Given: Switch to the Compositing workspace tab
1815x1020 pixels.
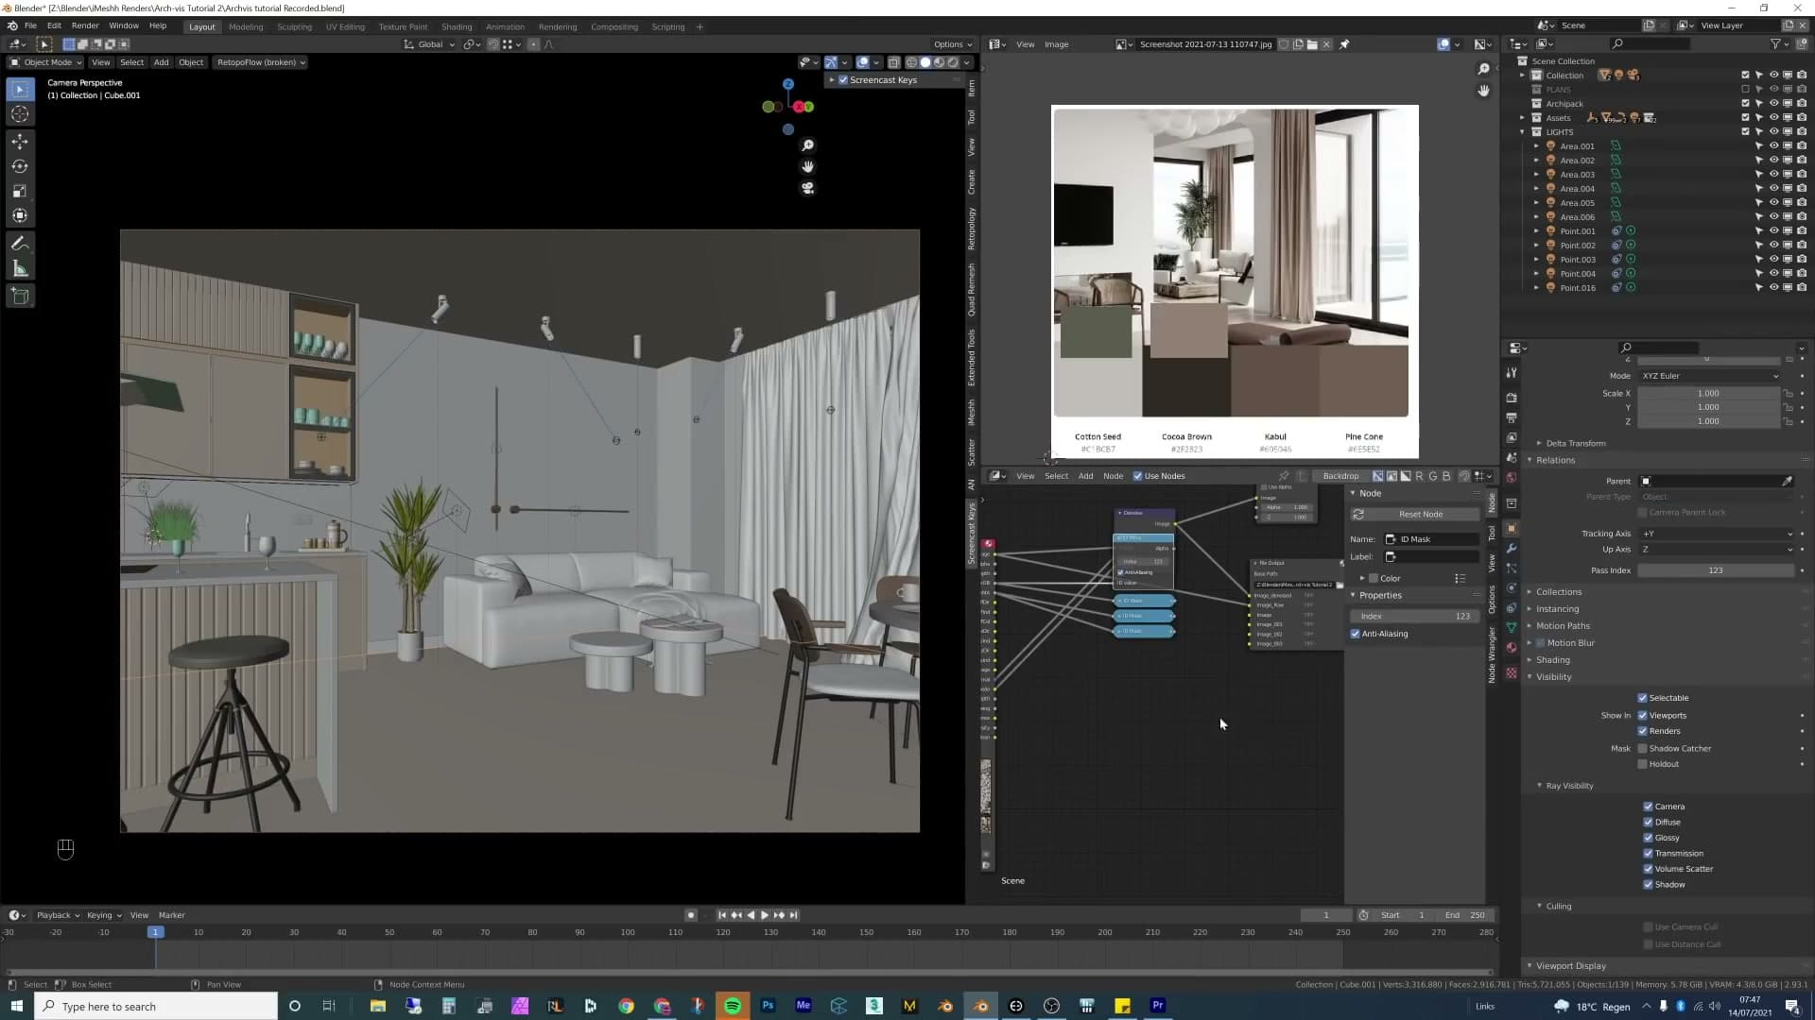Looking at the screenshot, I should coord(614,27).
